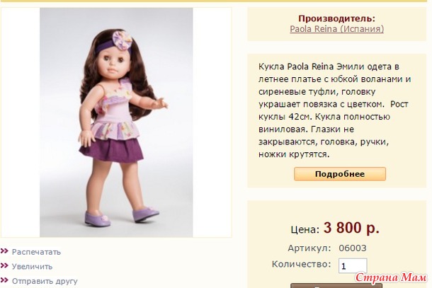The width and height of the screenshot is (432, 288).
Task: Focus the Количество quantity input field
Action: click(x=353, y=265)
